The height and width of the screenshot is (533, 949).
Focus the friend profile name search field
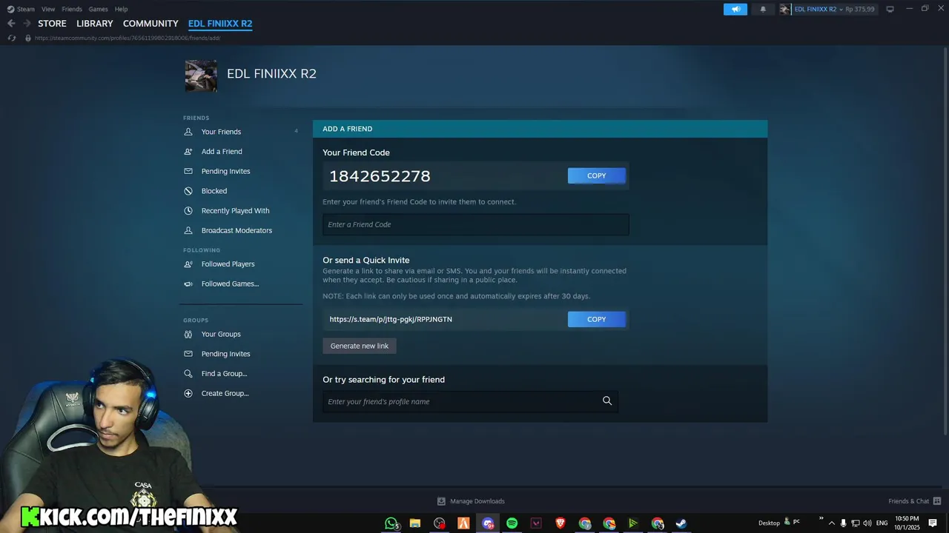pyautogui.click(x=470, y=401)
